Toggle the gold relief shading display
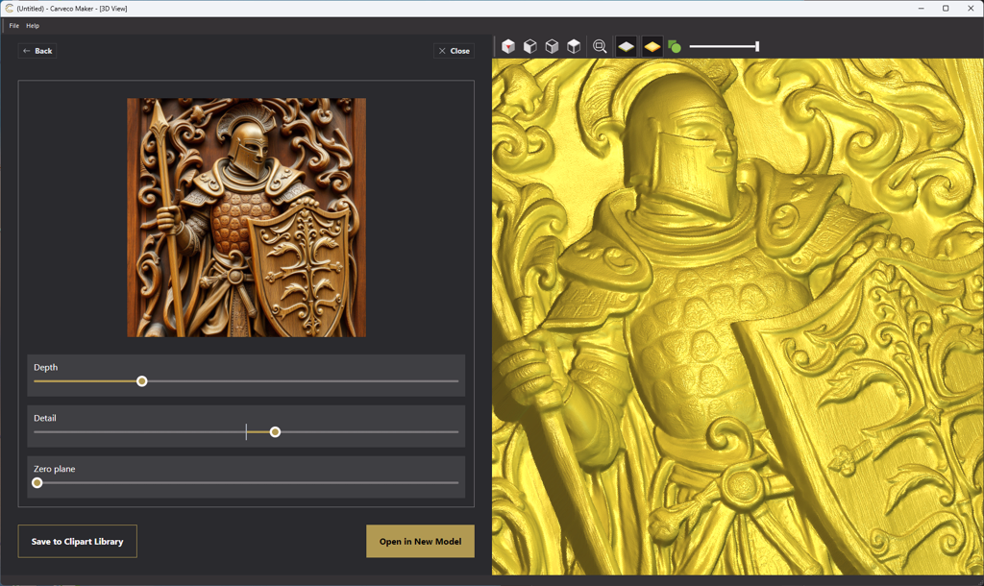Image resolution: width=984 pixels, height=586 pixels. tap(652, 46)
